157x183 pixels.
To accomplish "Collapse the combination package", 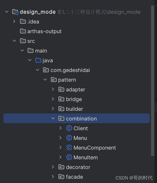I will [53, 119].
